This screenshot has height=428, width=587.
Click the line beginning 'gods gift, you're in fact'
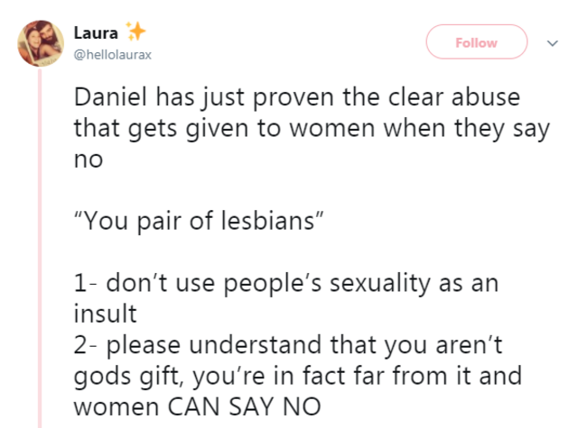[298, 376]
